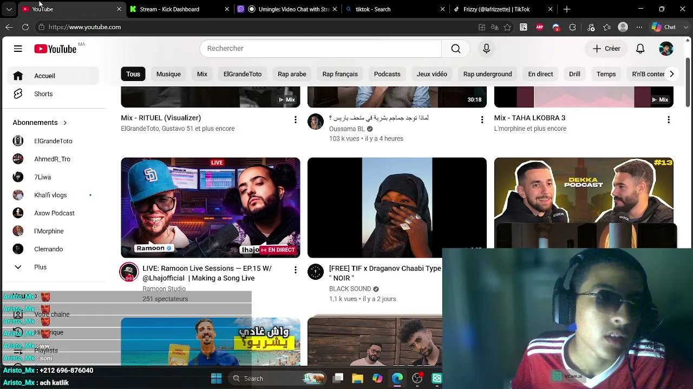The width and height of the screenshot is (693, 389).
Task: Show more category chips with right arrow
Action: (671, 74)
